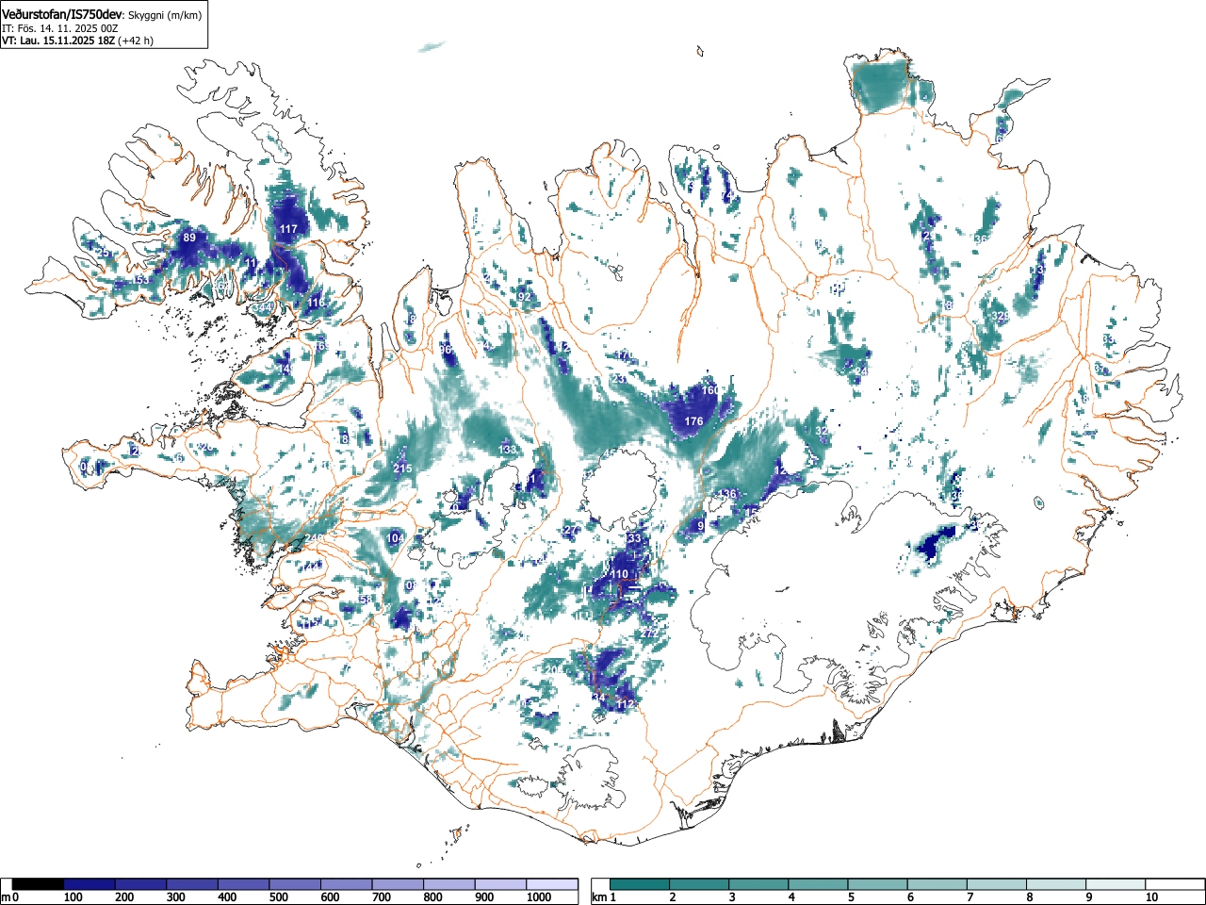Click the '34' visibility value in the south
The image size is (1206, 905).
[599, 698]
